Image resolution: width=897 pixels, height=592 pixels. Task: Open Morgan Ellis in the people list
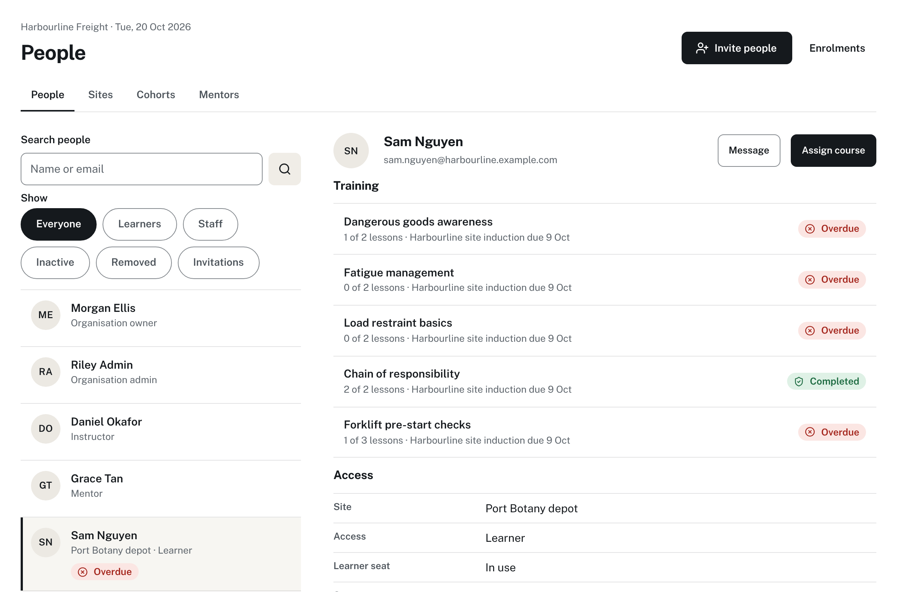pos(161,318)
